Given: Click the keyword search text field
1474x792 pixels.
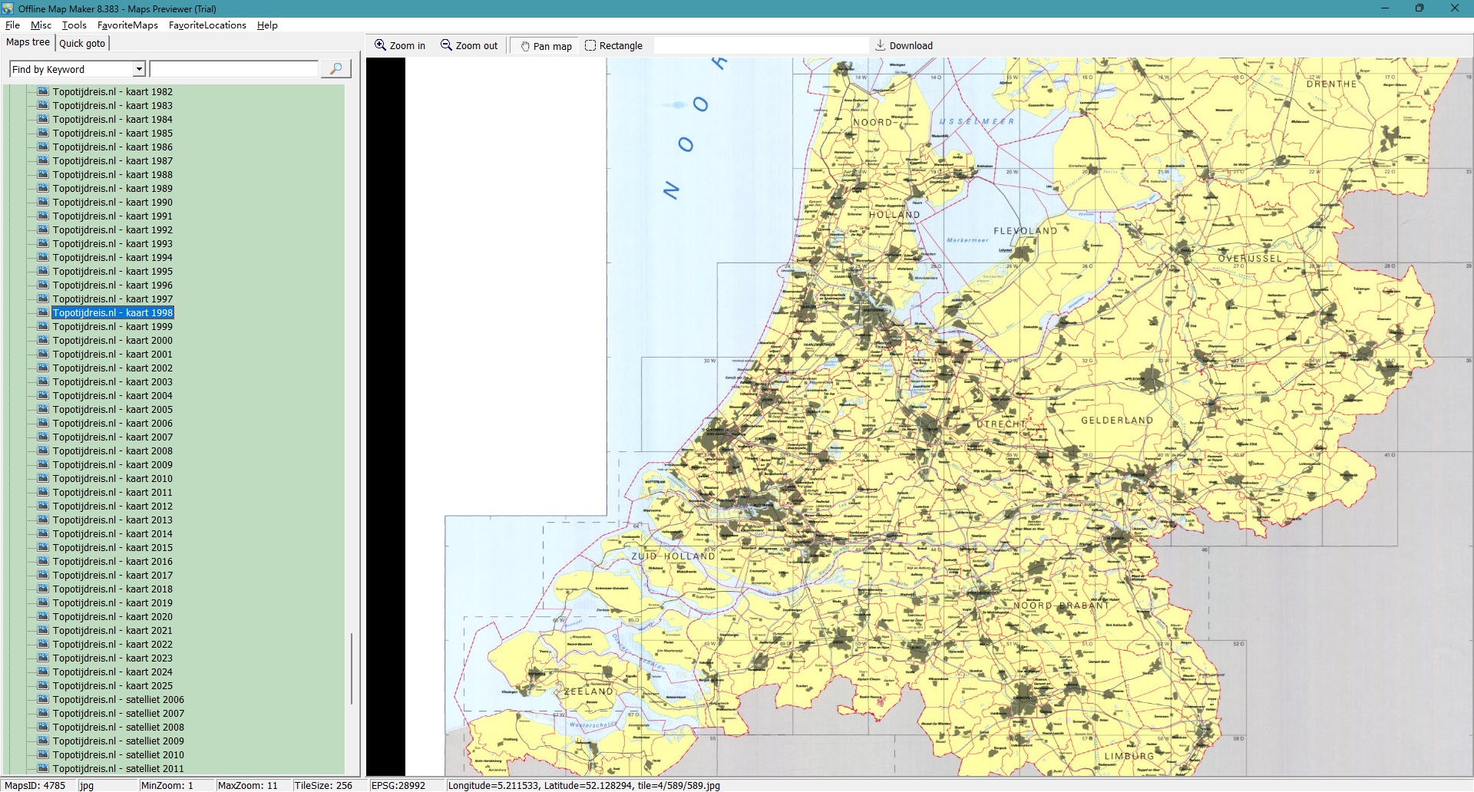Looking at the screenshot, I should (x=233, y=69).
